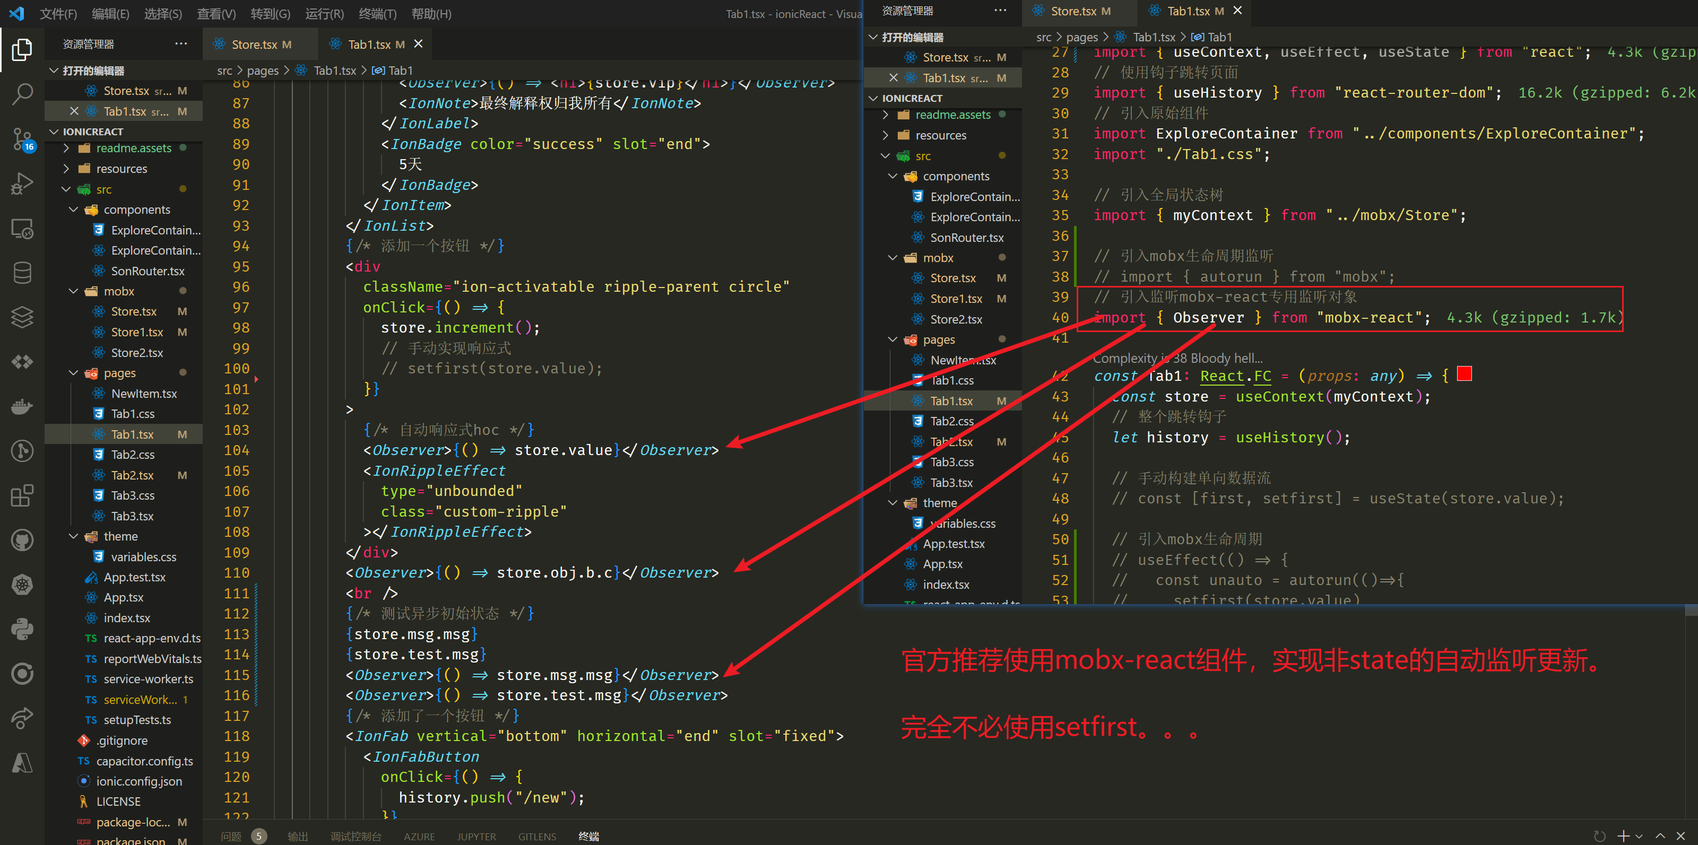Screen dimensions: 1698x845
Task: Open the Extensions view icon
Action: click(x=22, y=495)
